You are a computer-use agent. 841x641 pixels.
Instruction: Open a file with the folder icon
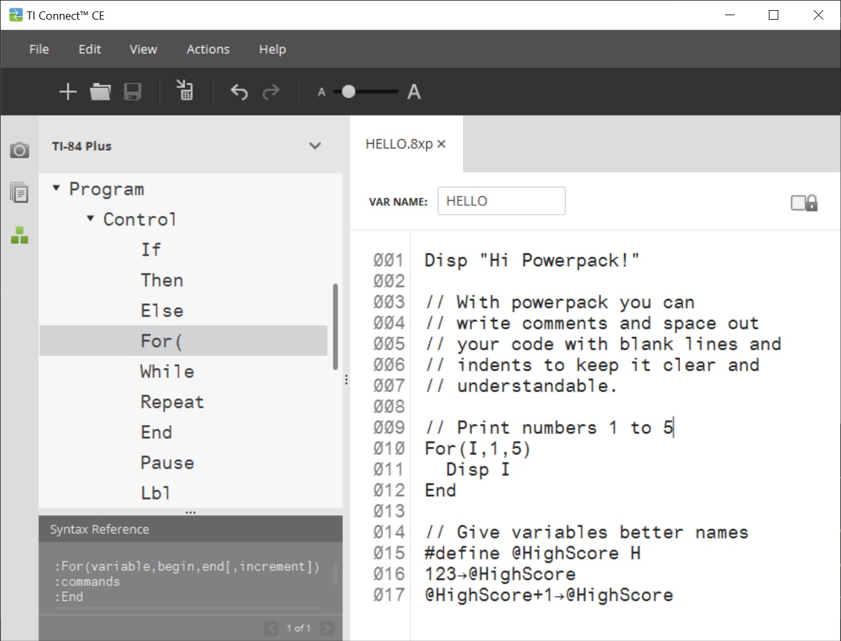click(100, 92)
